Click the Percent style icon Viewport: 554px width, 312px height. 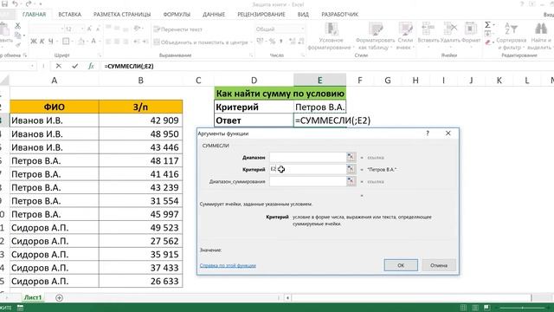(x=272, y=42)
